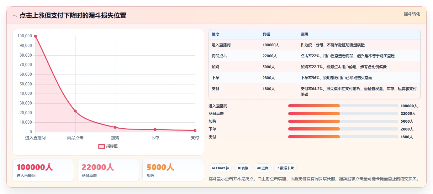Select the 100000人 table cell
This screenshot has width=433, height=194.
(278, 45)
